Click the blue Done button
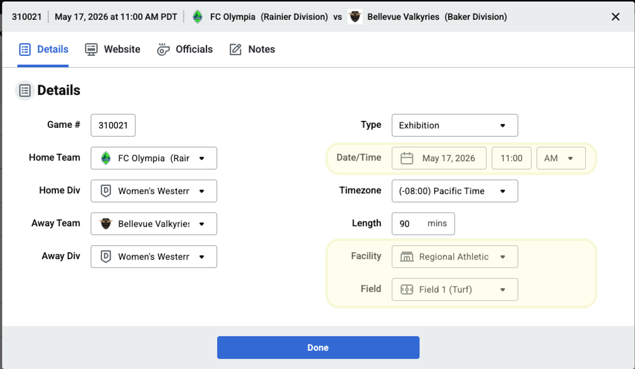The image size is (635, 369). coord(318,348)
